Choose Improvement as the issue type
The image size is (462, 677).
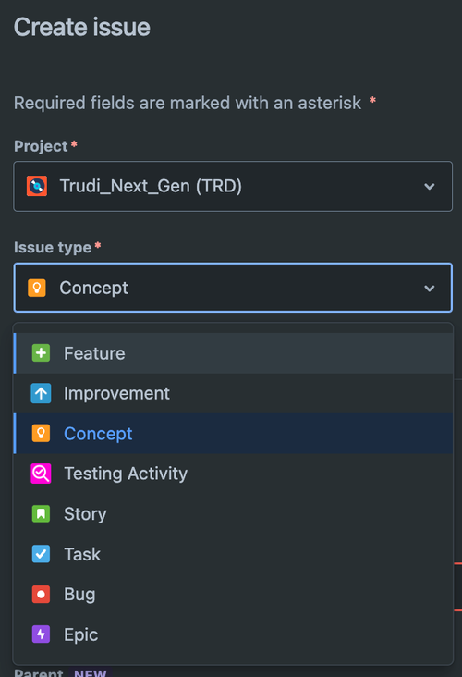click(x=233, y=393)
